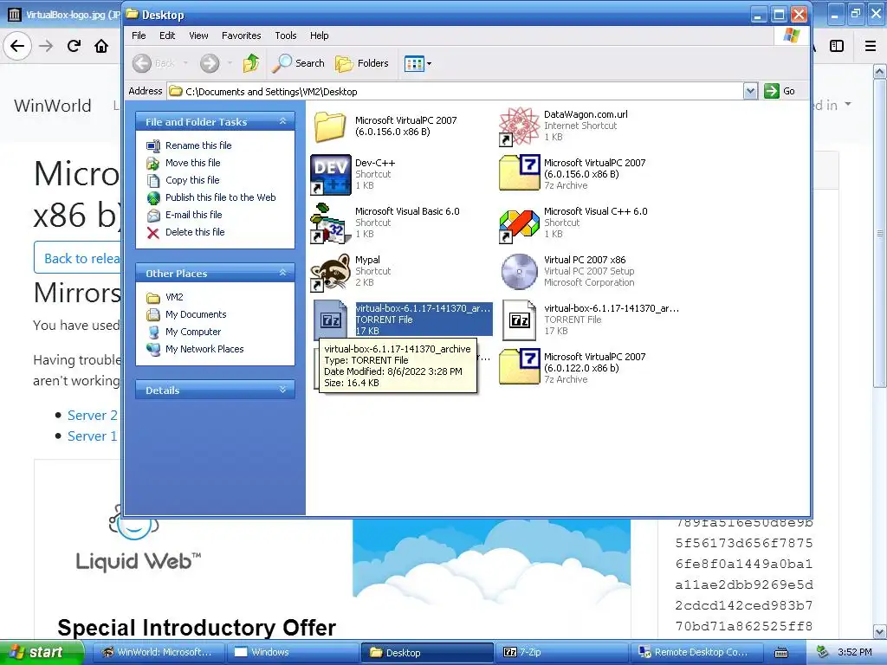
Task: Open the Tools menu
Action: [286, 36]
